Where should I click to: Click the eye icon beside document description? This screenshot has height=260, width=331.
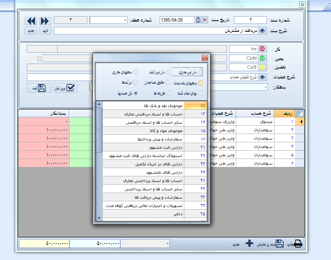[262, 31]
